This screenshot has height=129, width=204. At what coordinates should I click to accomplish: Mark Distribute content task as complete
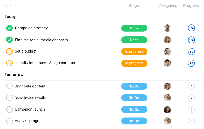(x=10, y=86)
